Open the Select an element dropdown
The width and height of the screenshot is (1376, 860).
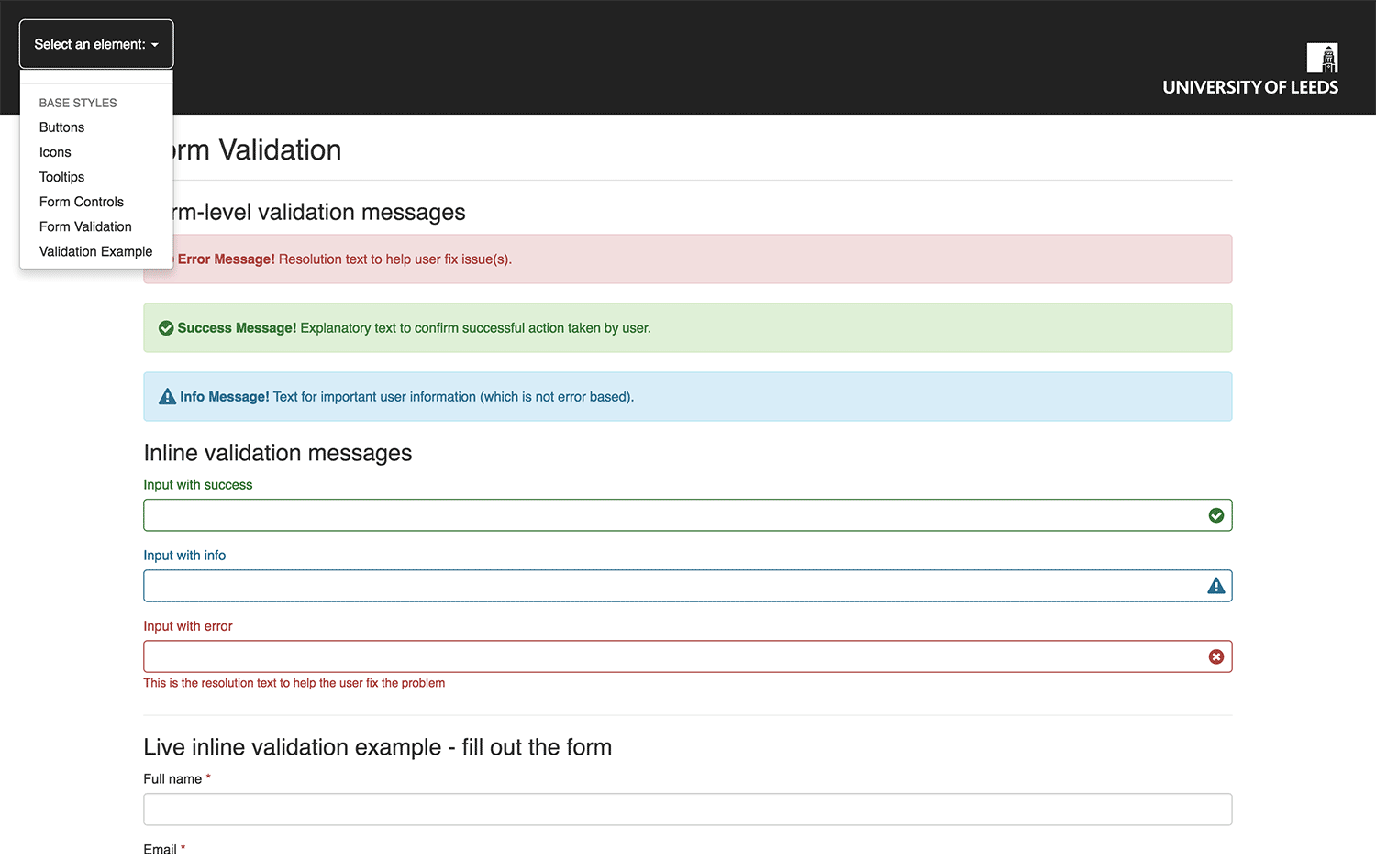[x=95, y=43]
